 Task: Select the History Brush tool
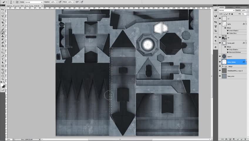point(3,39)
